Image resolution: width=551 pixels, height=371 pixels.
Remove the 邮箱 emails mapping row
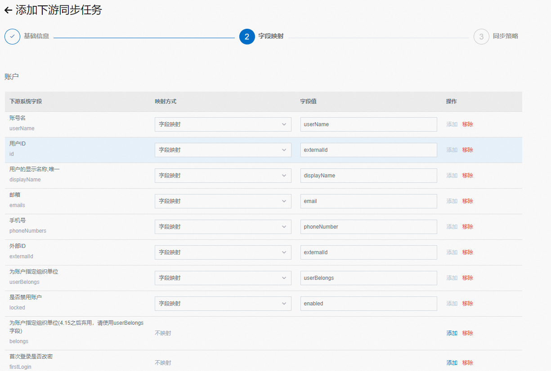(467, 201)
